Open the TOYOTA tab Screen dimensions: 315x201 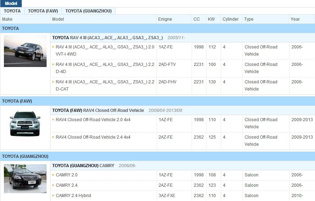coord(12,11)
